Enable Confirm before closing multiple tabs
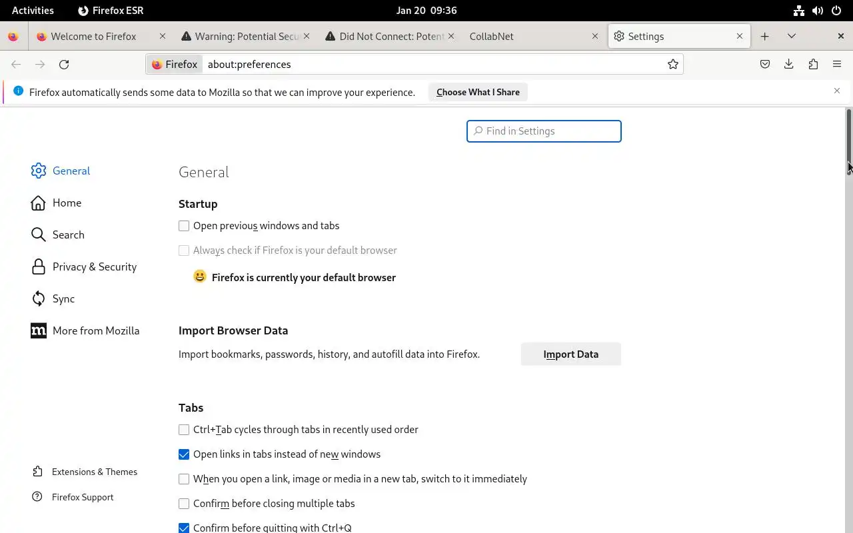853x533 pixels. click(x=184, y=504)
